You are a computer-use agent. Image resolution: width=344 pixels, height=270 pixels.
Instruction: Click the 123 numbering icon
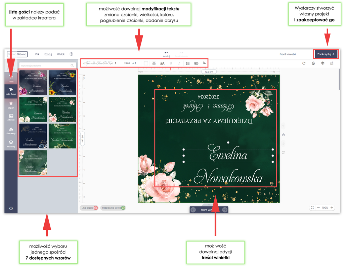click(x=196, y=63)
